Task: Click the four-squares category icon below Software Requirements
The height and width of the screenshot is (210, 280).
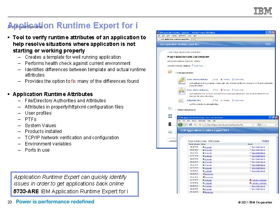Action: click(170, 116)
